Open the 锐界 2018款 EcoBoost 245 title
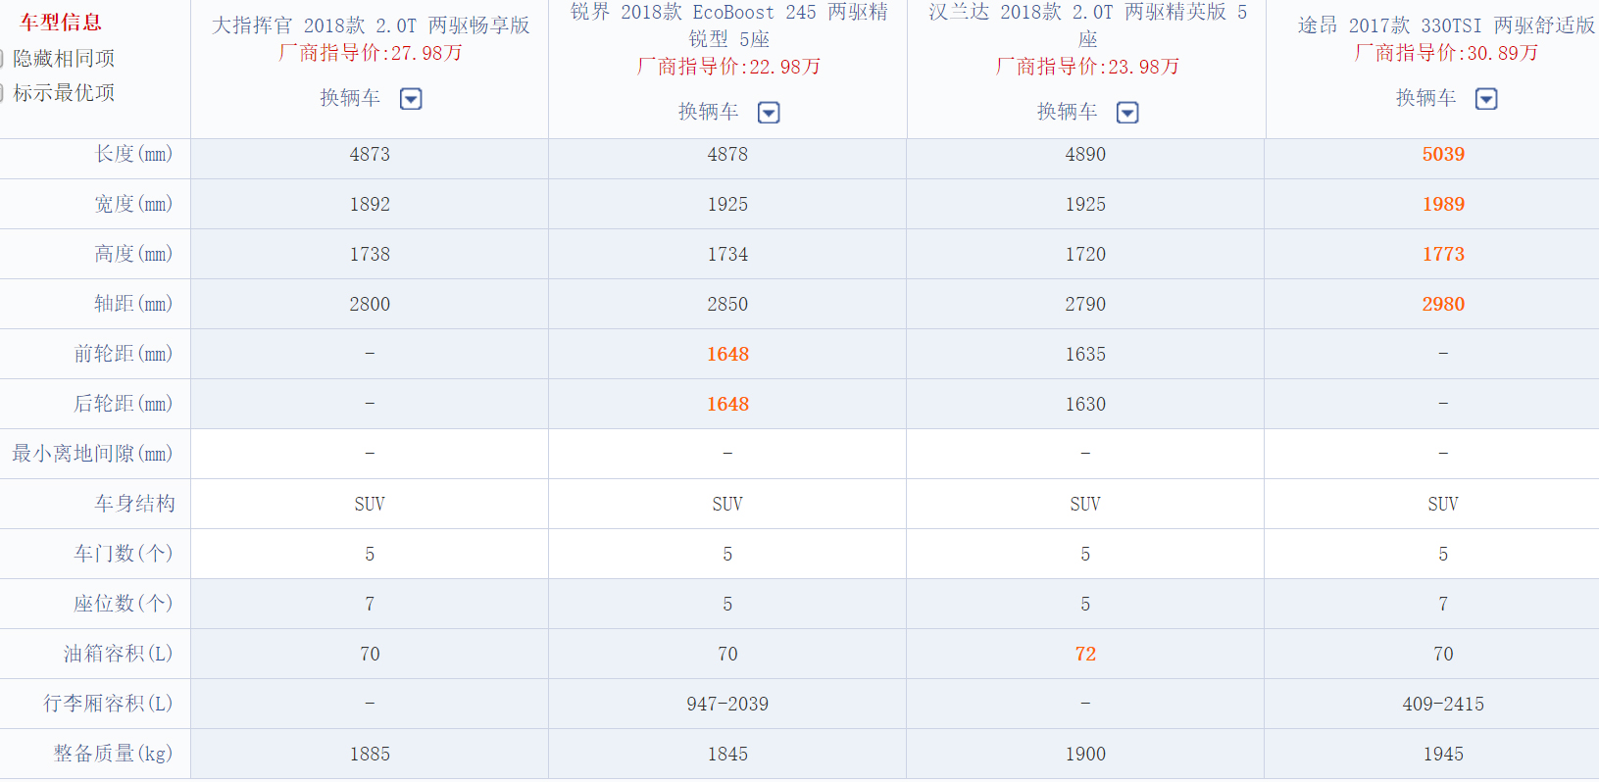The image size is (1599, 782). [x=728, y=24]
